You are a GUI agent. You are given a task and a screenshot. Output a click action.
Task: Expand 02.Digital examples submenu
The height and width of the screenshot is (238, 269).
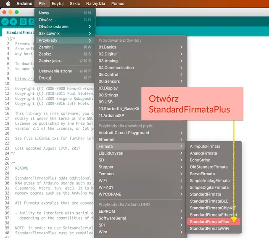coord(140,54)
